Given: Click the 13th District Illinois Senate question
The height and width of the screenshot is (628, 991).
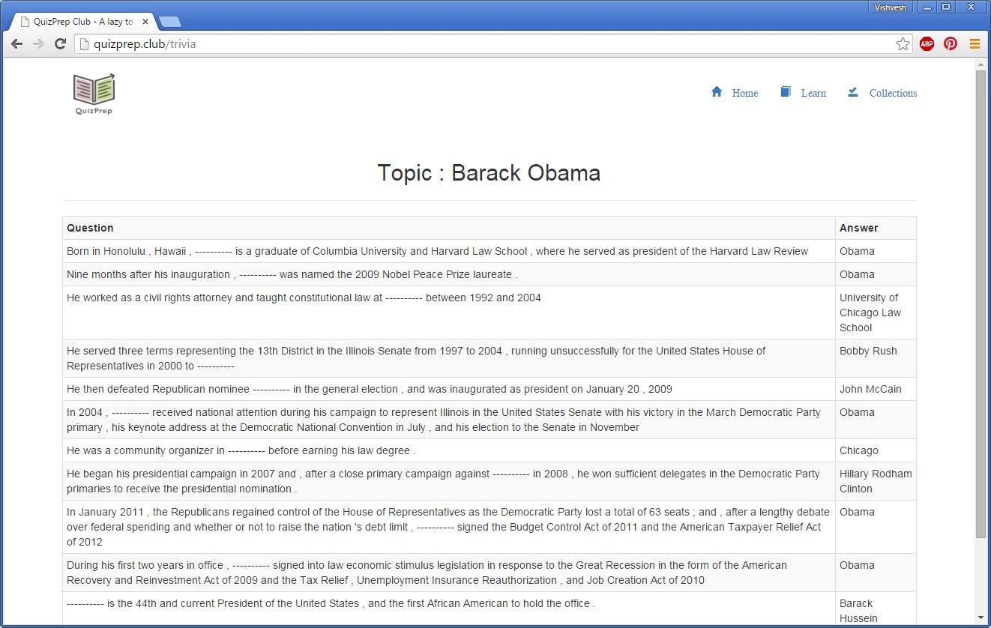Looking at the screenshot, I should (448, 358).
